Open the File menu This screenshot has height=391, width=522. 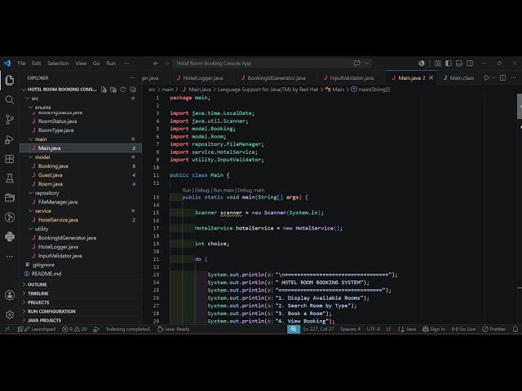[x=21, y=64]
